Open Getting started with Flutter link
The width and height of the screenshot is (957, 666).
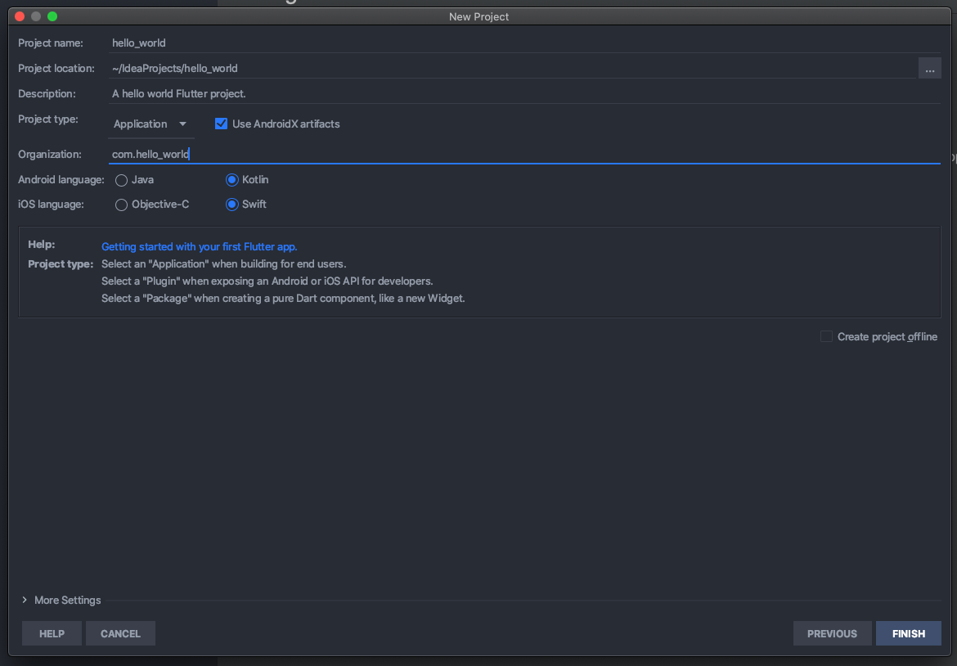(199, 246)
